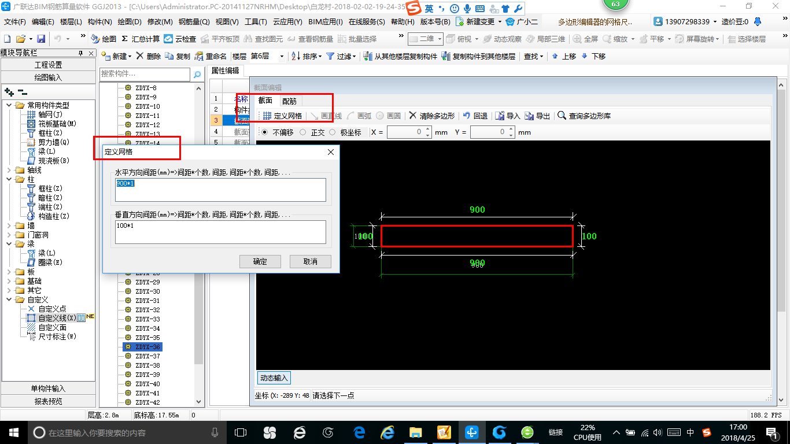The height and width of the screenshot is (444, 790).
Task: Open 查找 find dropdown
Action: tap(533, 56)
